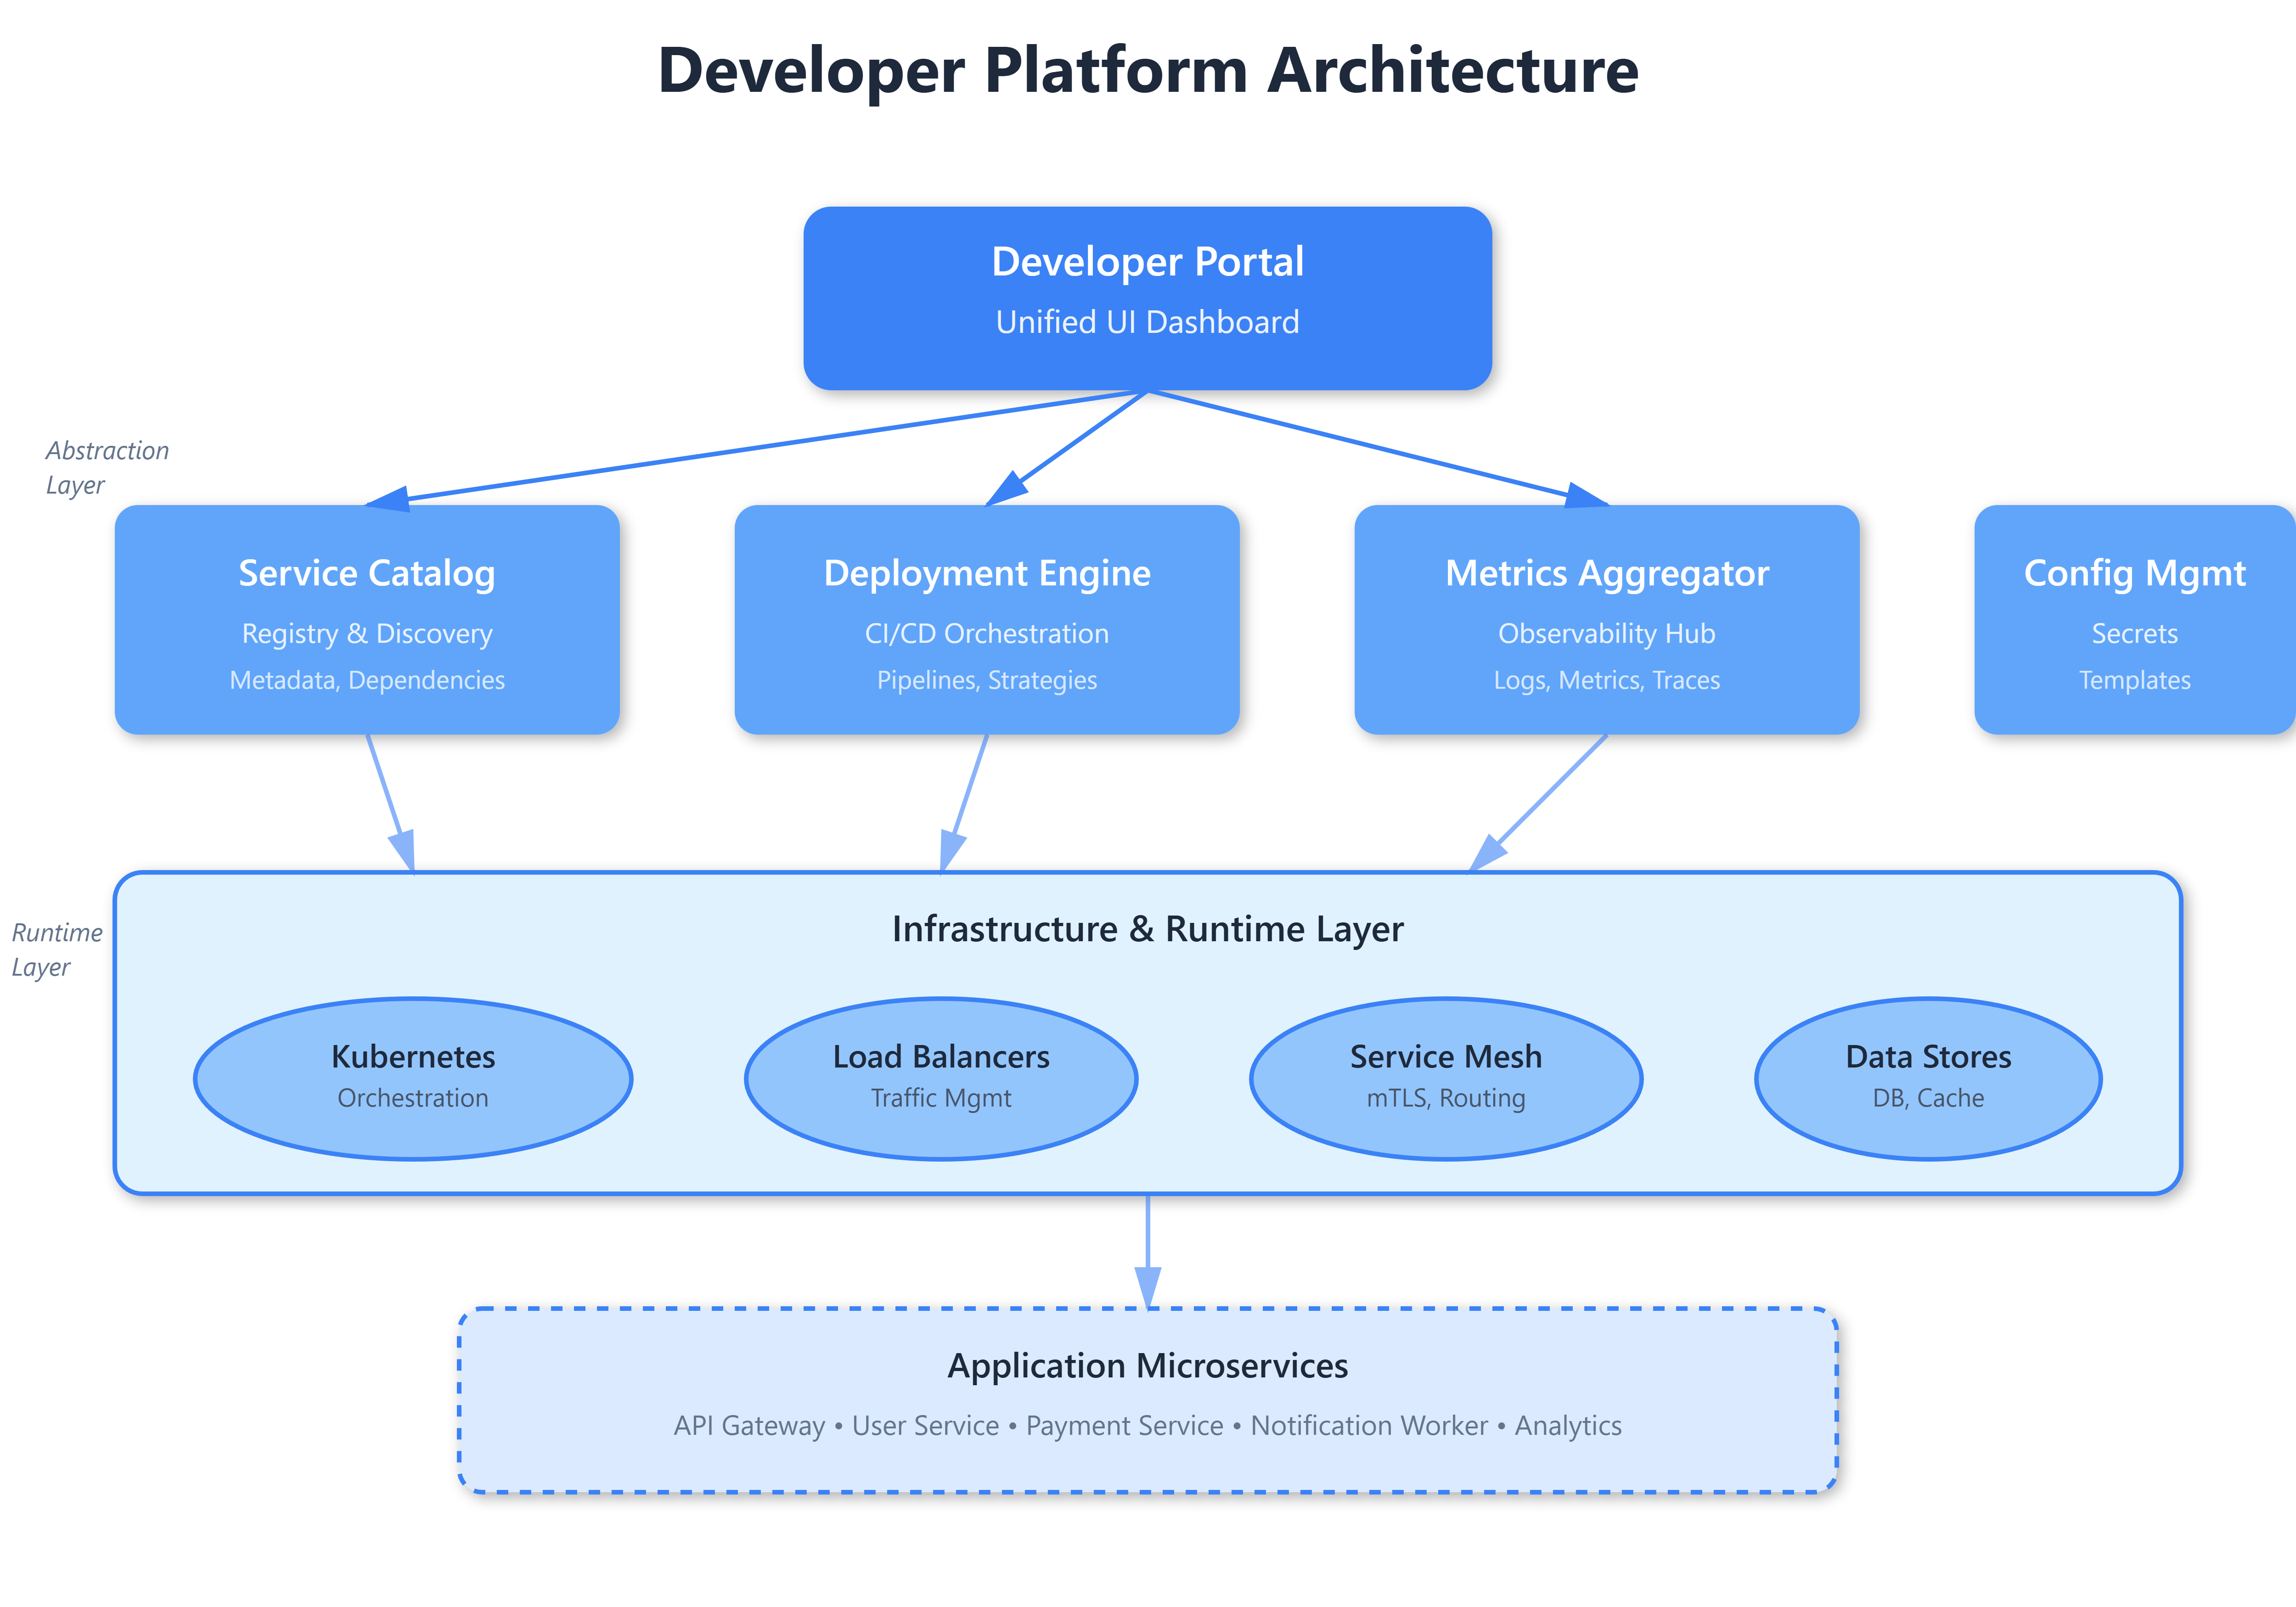
Task: Click the microservices list line starting 'API Gateway'
Action: [x=1147, y=1425]
